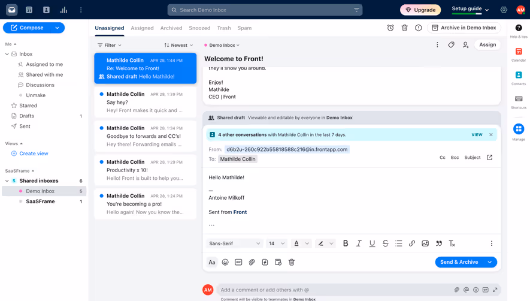Change sort order from Newest
Viewport: 530px width, 301px height.
coord(178,45)
